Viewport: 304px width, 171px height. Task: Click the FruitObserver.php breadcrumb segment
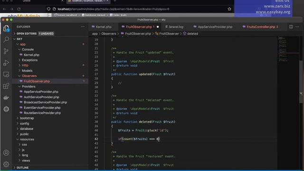tap(136, 34)
